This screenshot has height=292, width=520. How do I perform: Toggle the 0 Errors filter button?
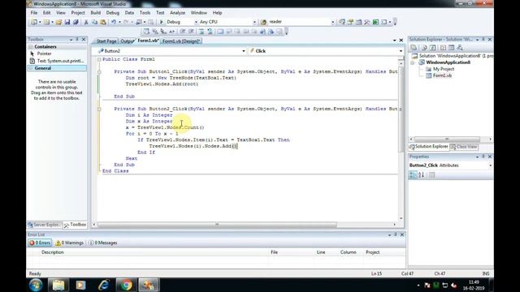pyautogui.click(x=40, y=243)
